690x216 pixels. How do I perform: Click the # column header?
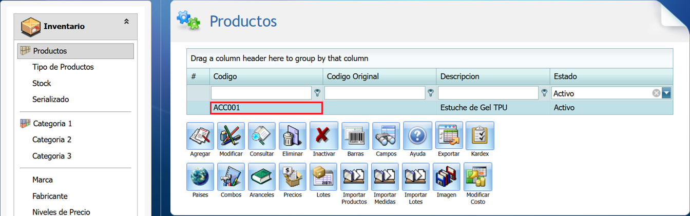(198, 76)
